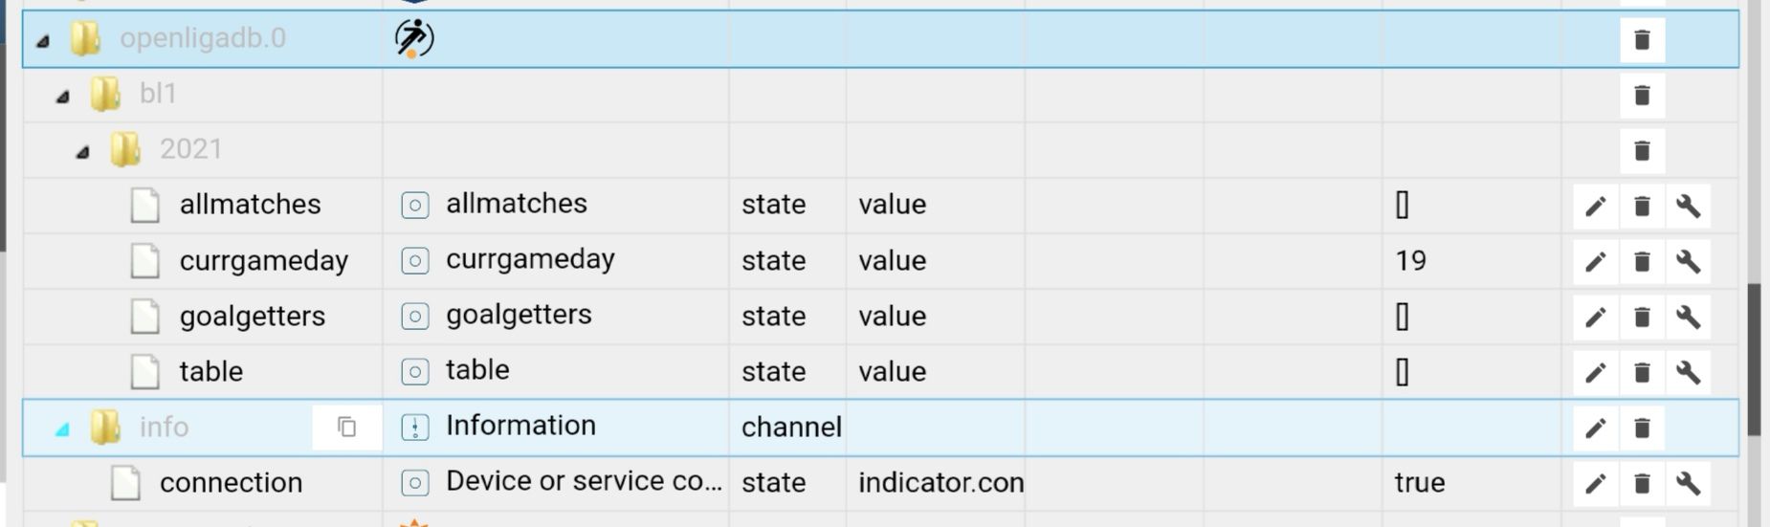Open wrench settings for connection state
Screen dimensions: 1770x527
click(1688, 484)
